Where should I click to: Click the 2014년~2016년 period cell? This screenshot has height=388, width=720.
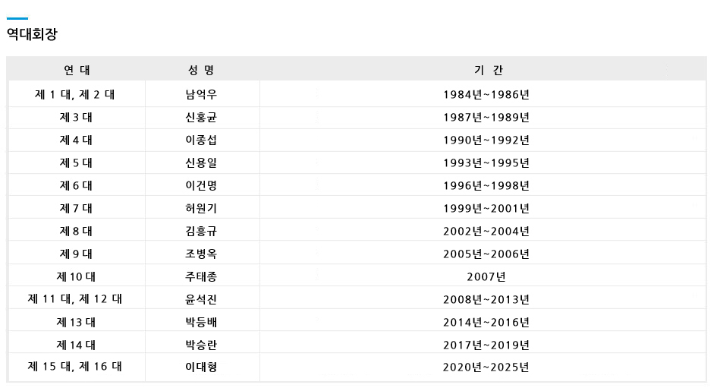[x=486, y=322]
